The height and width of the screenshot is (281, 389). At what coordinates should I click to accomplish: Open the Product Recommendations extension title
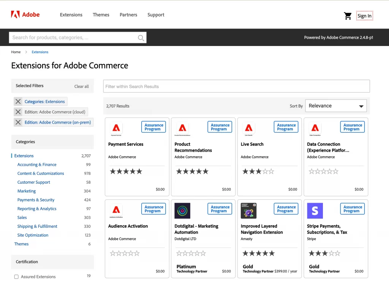pos(193,147)
